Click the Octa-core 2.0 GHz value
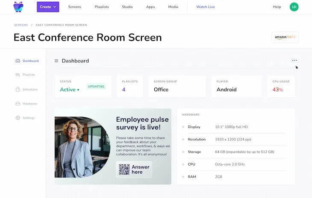The height and width of the screenshot is (198, 312). 230,164
